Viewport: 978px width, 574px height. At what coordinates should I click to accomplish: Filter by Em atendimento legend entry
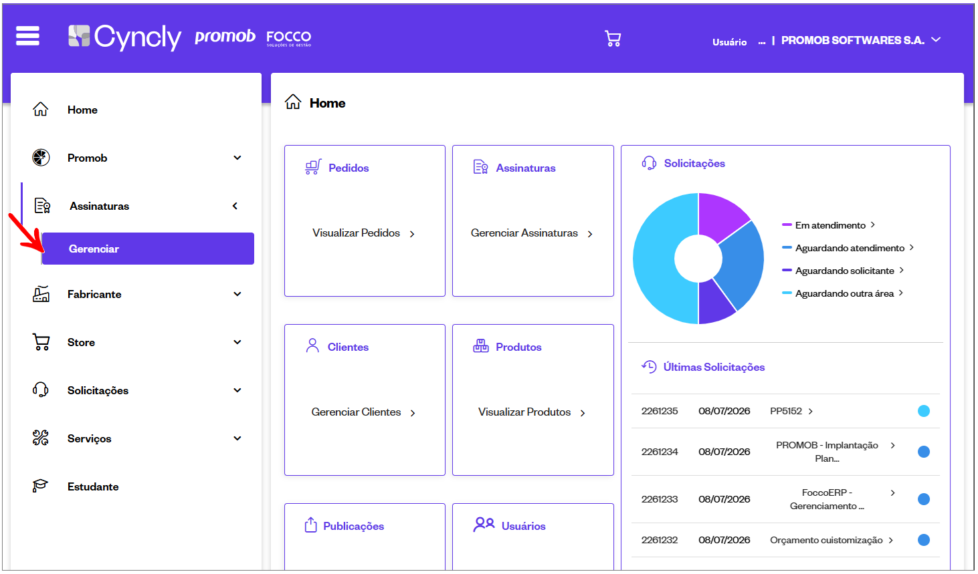pos(830,225)
